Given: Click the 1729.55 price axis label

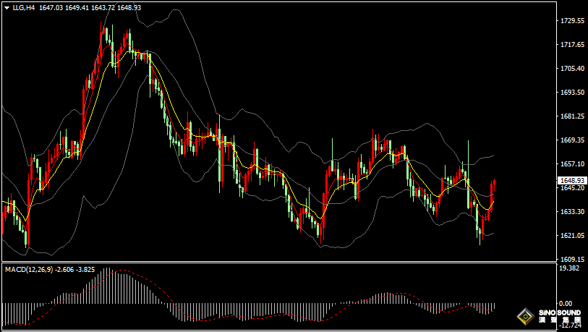Looking at the screenshot, I should 572,21.
